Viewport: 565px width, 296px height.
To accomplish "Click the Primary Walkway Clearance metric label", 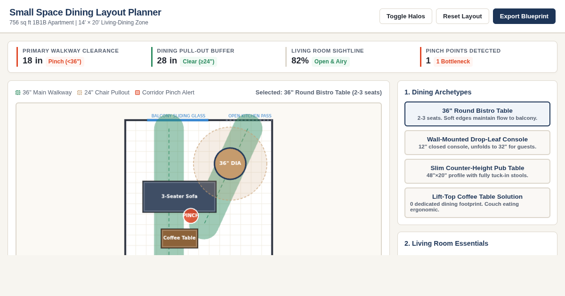I will 71,51.
